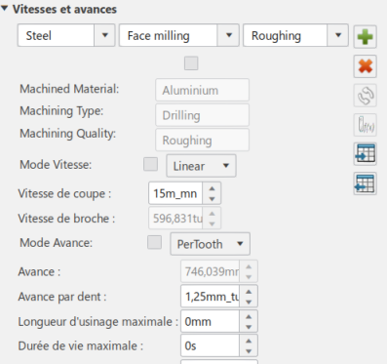387x364 pixels.
Task: Click the greyed-out sync arrows icon
Action: click(366, 96)
